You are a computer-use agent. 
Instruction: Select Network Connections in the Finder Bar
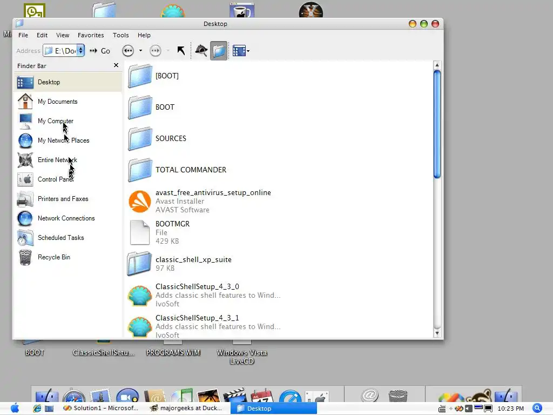68,218
